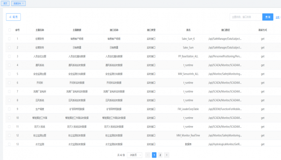Check the checkbox for row 1 经营财务
Viewport: 281px width, 160px height.
(10, 39)
